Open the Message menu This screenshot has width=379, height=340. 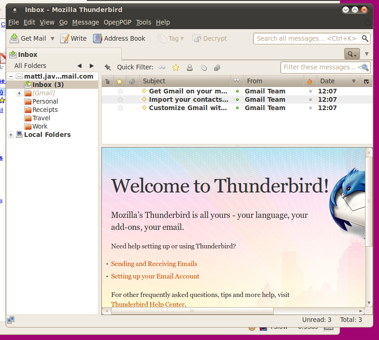(x=86, y=23)
